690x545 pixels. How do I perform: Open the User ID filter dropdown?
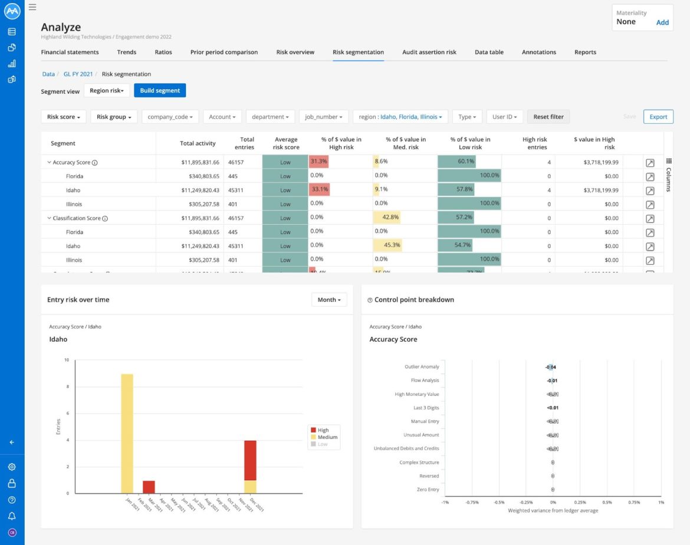click(x=505, y=117)
